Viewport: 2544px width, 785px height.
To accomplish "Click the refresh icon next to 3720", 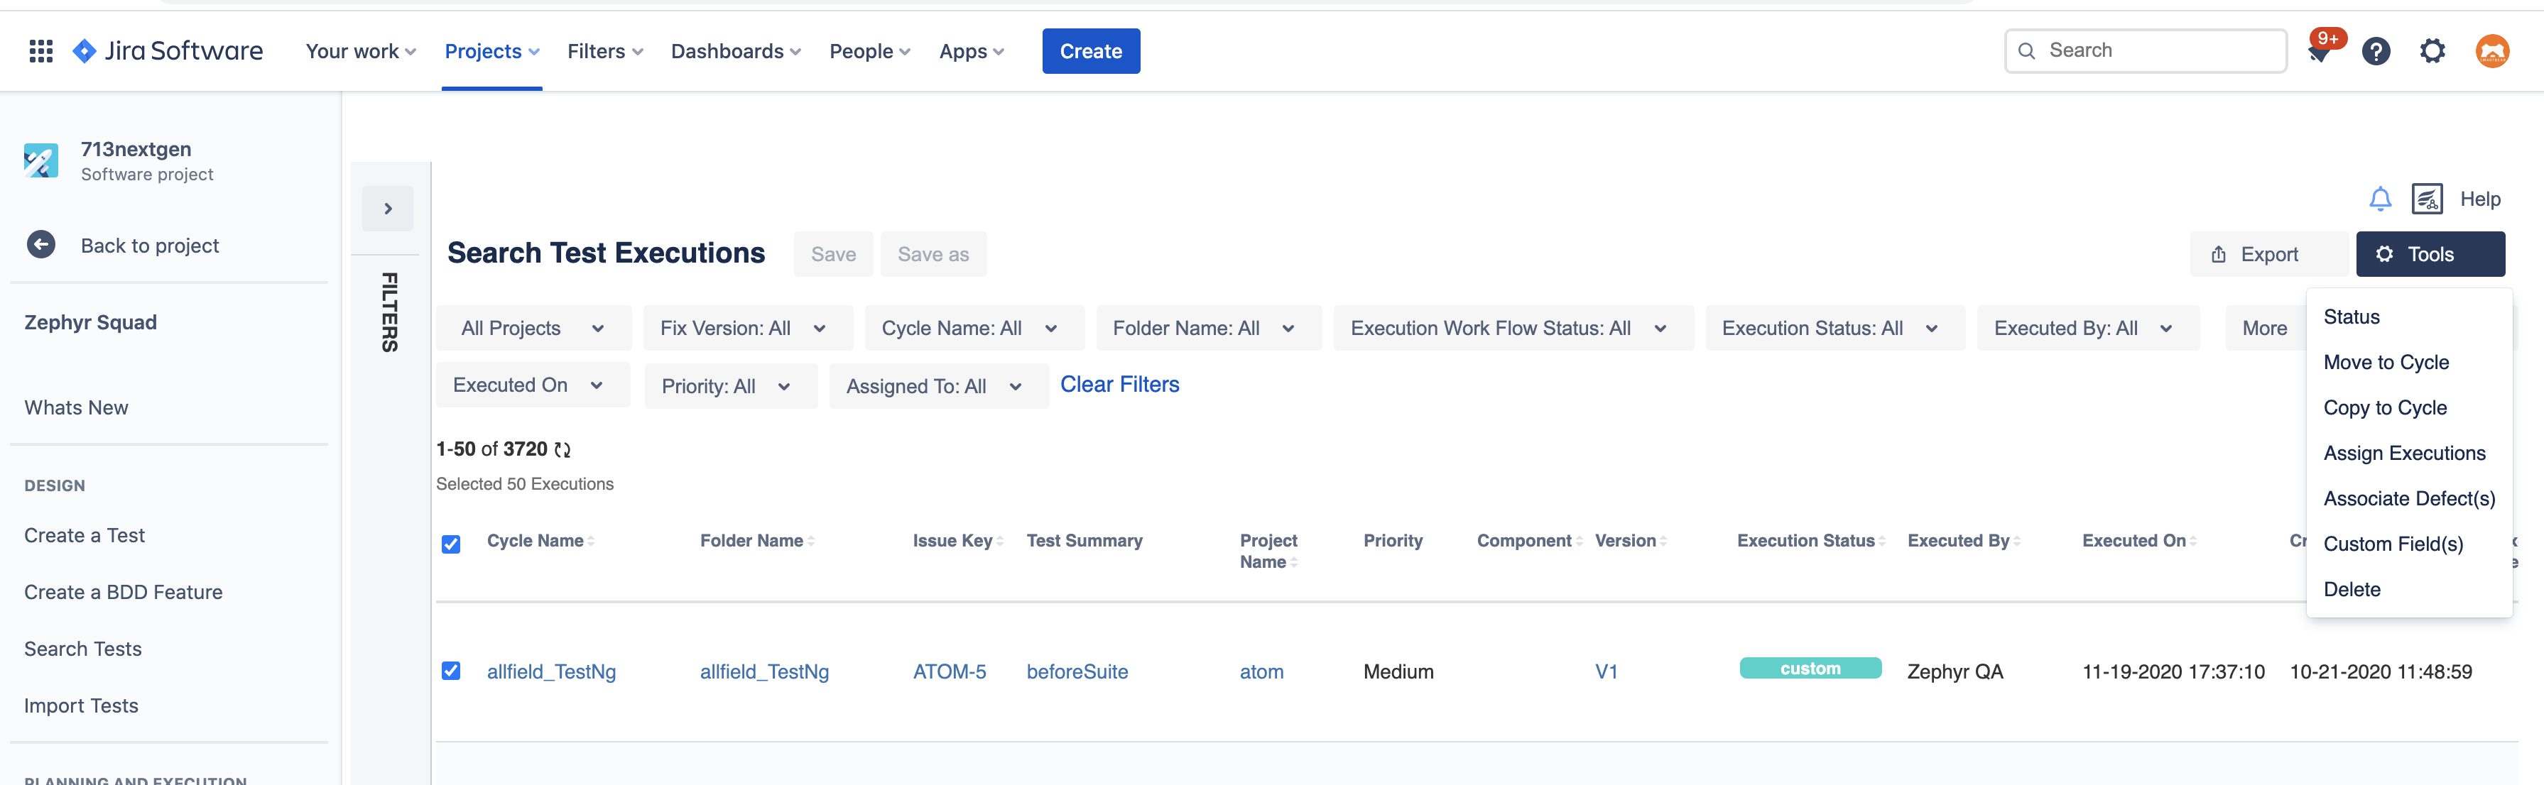I will 563,450.
